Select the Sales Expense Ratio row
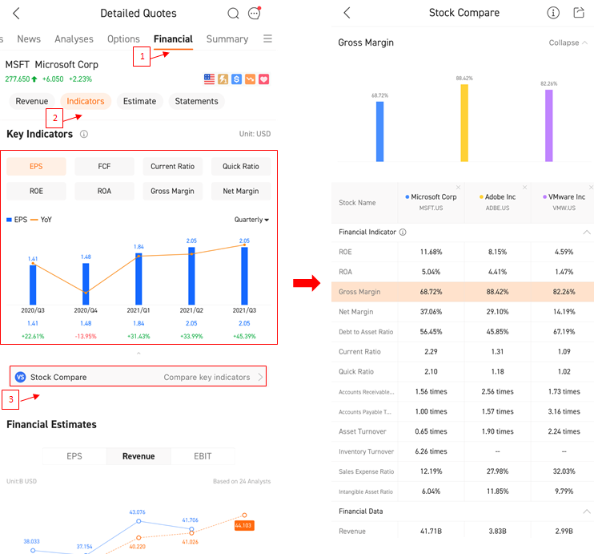 tap(463, 471)
